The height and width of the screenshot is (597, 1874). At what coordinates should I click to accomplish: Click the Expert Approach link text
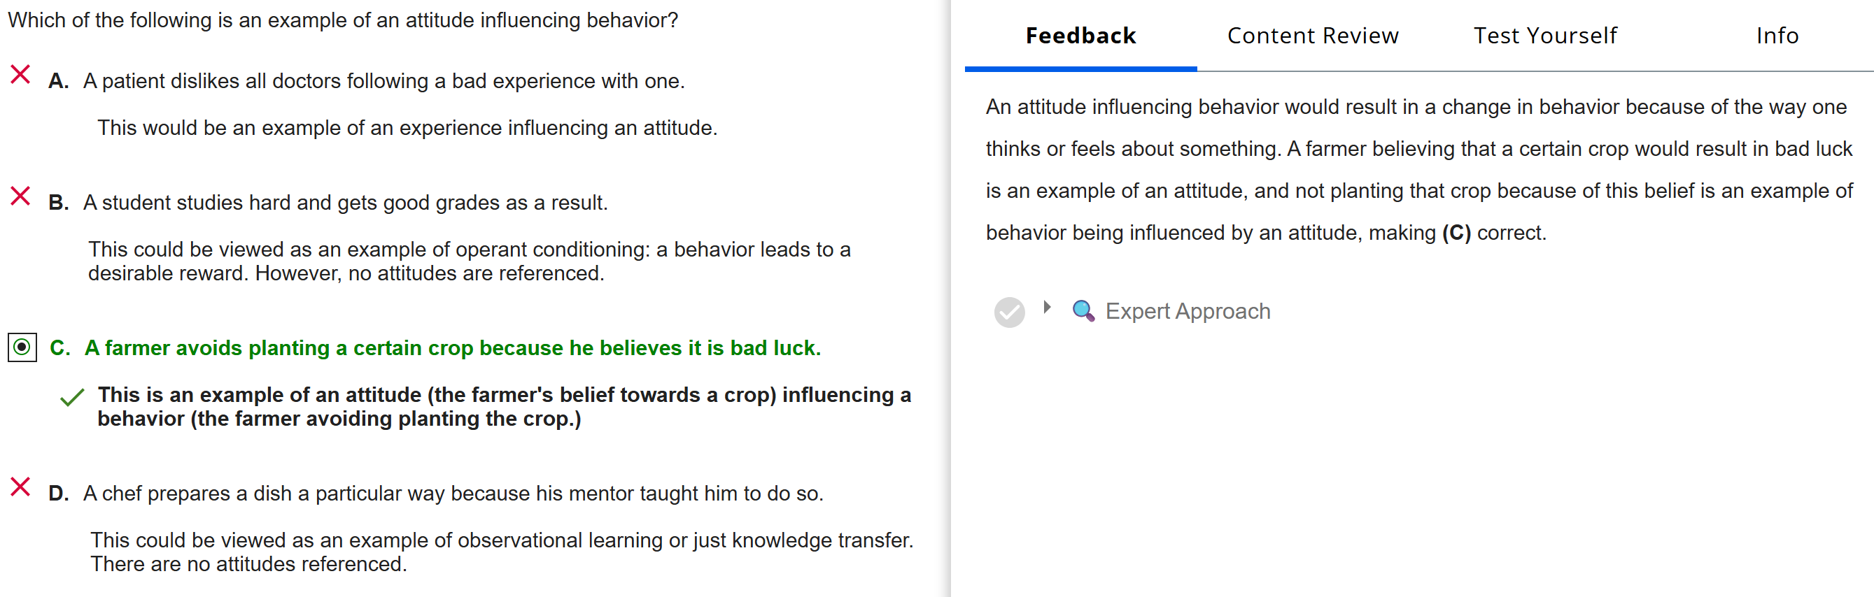point(1188,311)
